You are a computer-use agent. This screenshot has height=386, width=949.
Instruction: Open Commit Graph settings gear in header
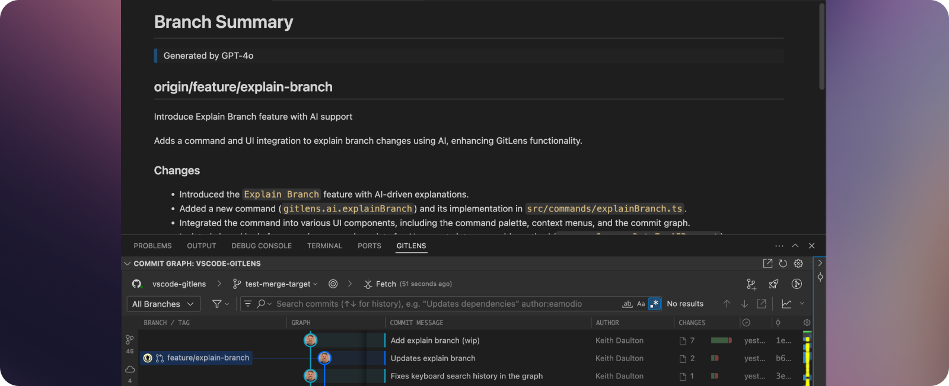click(798, 263)
